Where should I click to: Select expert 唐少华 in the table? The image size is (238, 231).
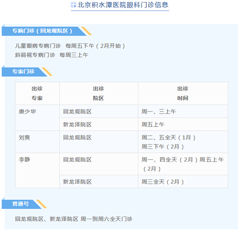click(27, 112)
